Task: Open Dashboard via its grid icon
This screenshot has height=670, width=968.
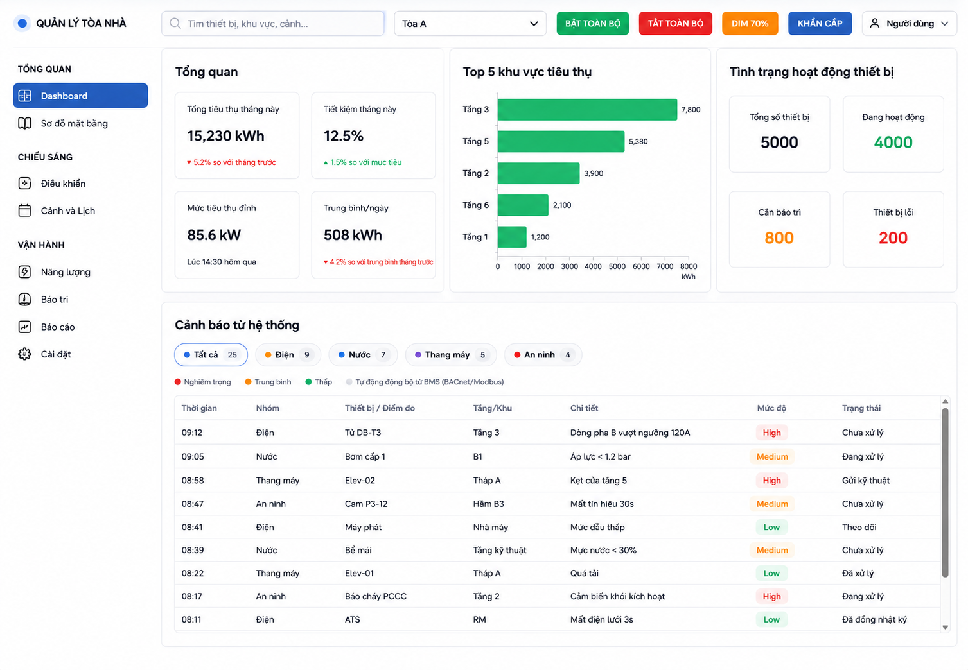Action: click(25, 96)
